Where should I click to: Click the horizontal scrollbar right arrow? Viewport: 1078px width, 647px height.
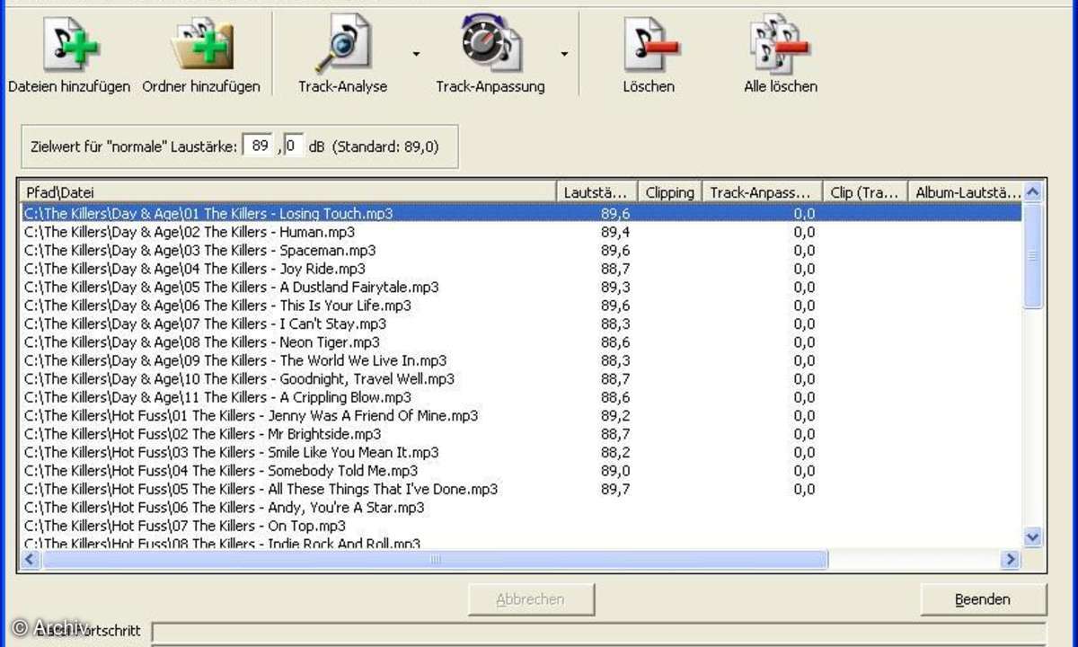point(1012,560)
